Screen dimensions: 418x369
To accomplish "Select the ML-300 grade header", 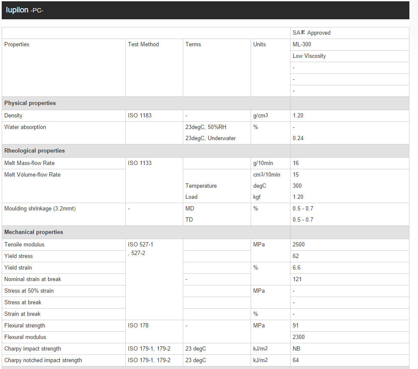I will pyautogui.click(x=302, y=45).
